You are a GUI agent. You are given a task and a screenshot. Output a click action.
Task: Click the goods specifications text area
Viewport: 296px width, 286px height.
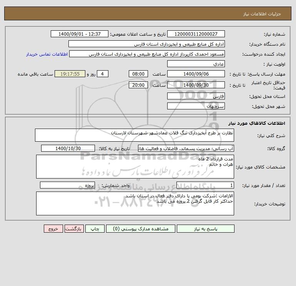[x=135, y=167]
